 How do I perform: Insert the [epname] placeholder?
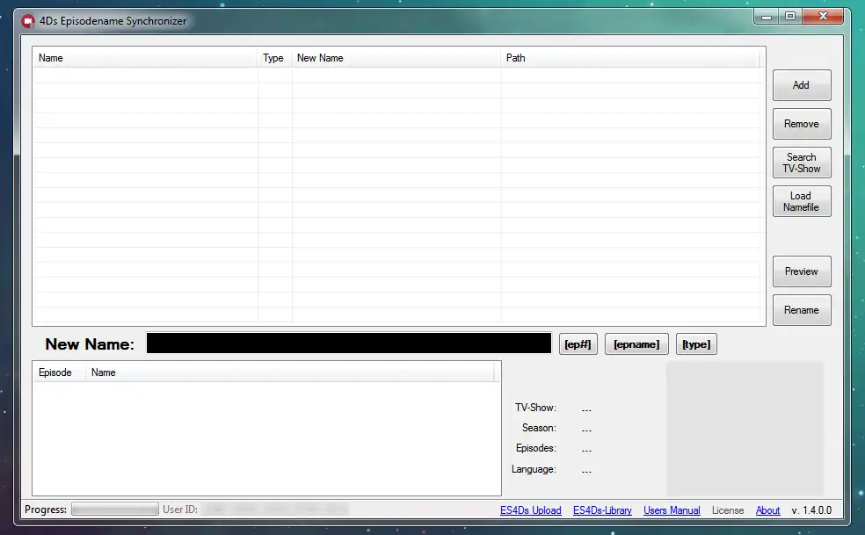[x=636, y=344]
